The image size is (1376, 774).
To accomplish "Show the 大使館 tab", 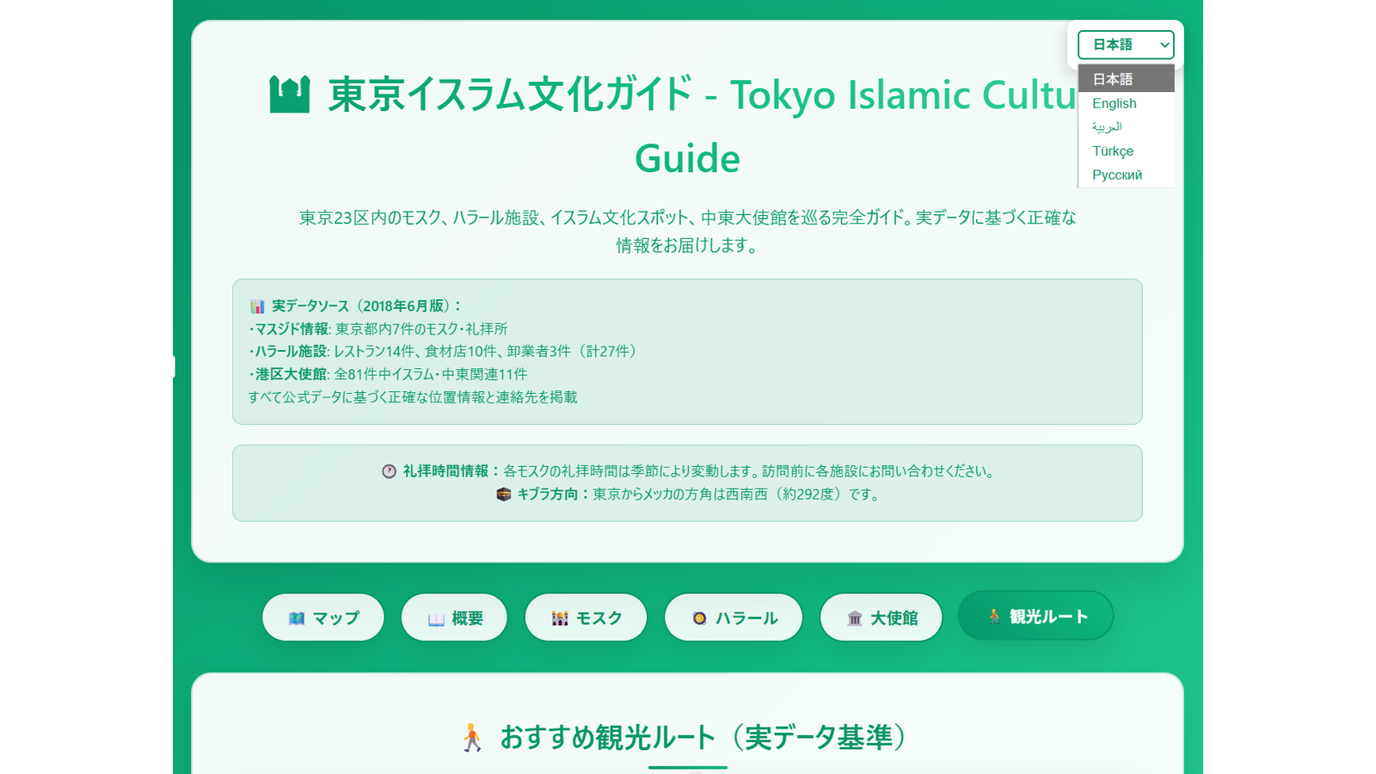I will pos(881,617).
